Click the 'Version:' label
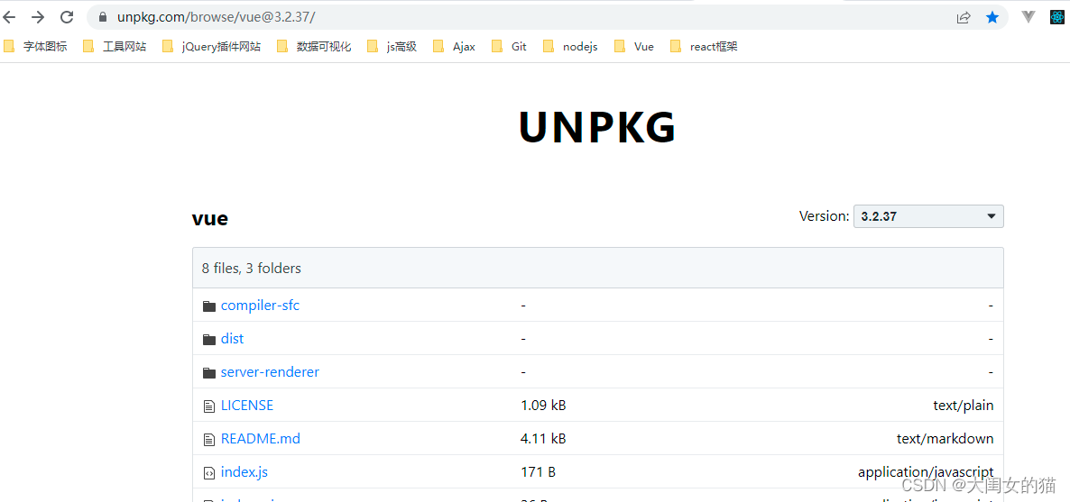The width and height of the screenshot is (1070, 502). 825,216
